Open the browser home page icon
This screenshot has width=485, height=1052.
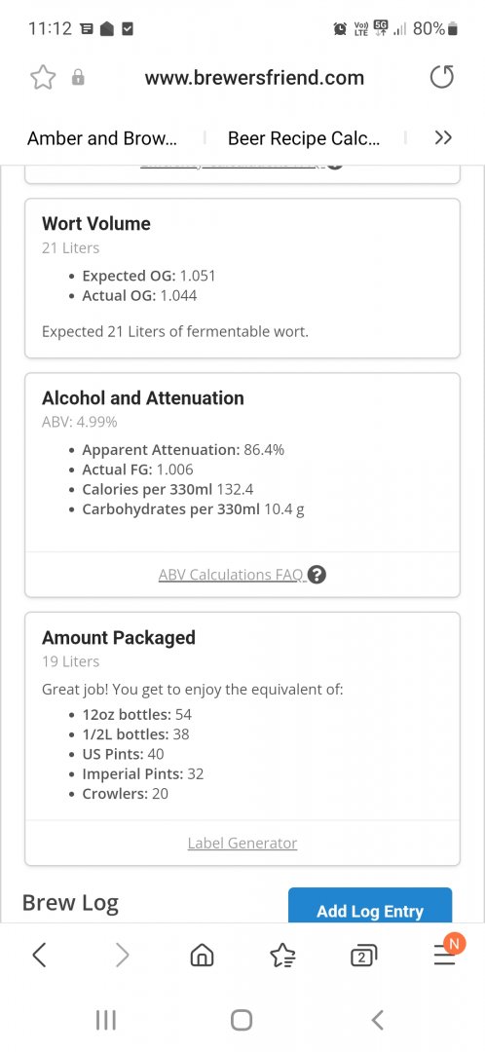click(202, 955)
